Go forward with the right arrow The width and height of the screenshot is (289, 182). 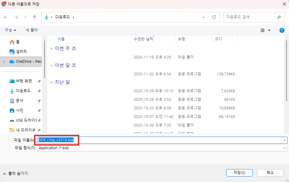[16, 17]
